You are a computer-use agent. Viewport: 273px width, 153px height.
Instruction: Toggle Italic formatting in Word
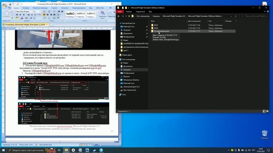click(x=20, y=15)
